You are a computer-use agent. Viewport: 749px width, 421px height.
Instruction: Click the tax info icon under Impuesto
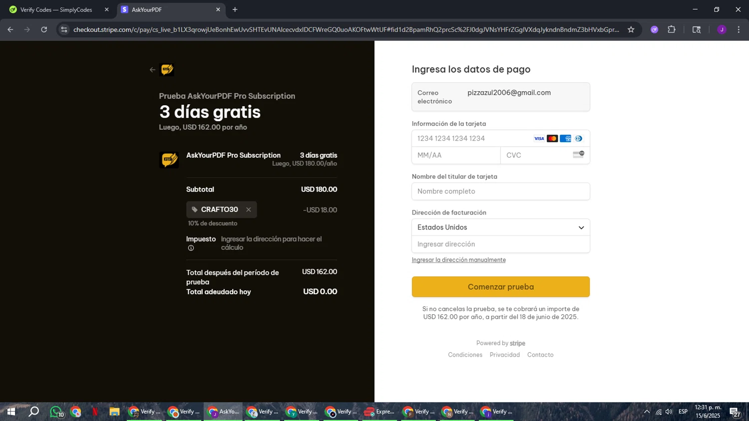(191, 248)
